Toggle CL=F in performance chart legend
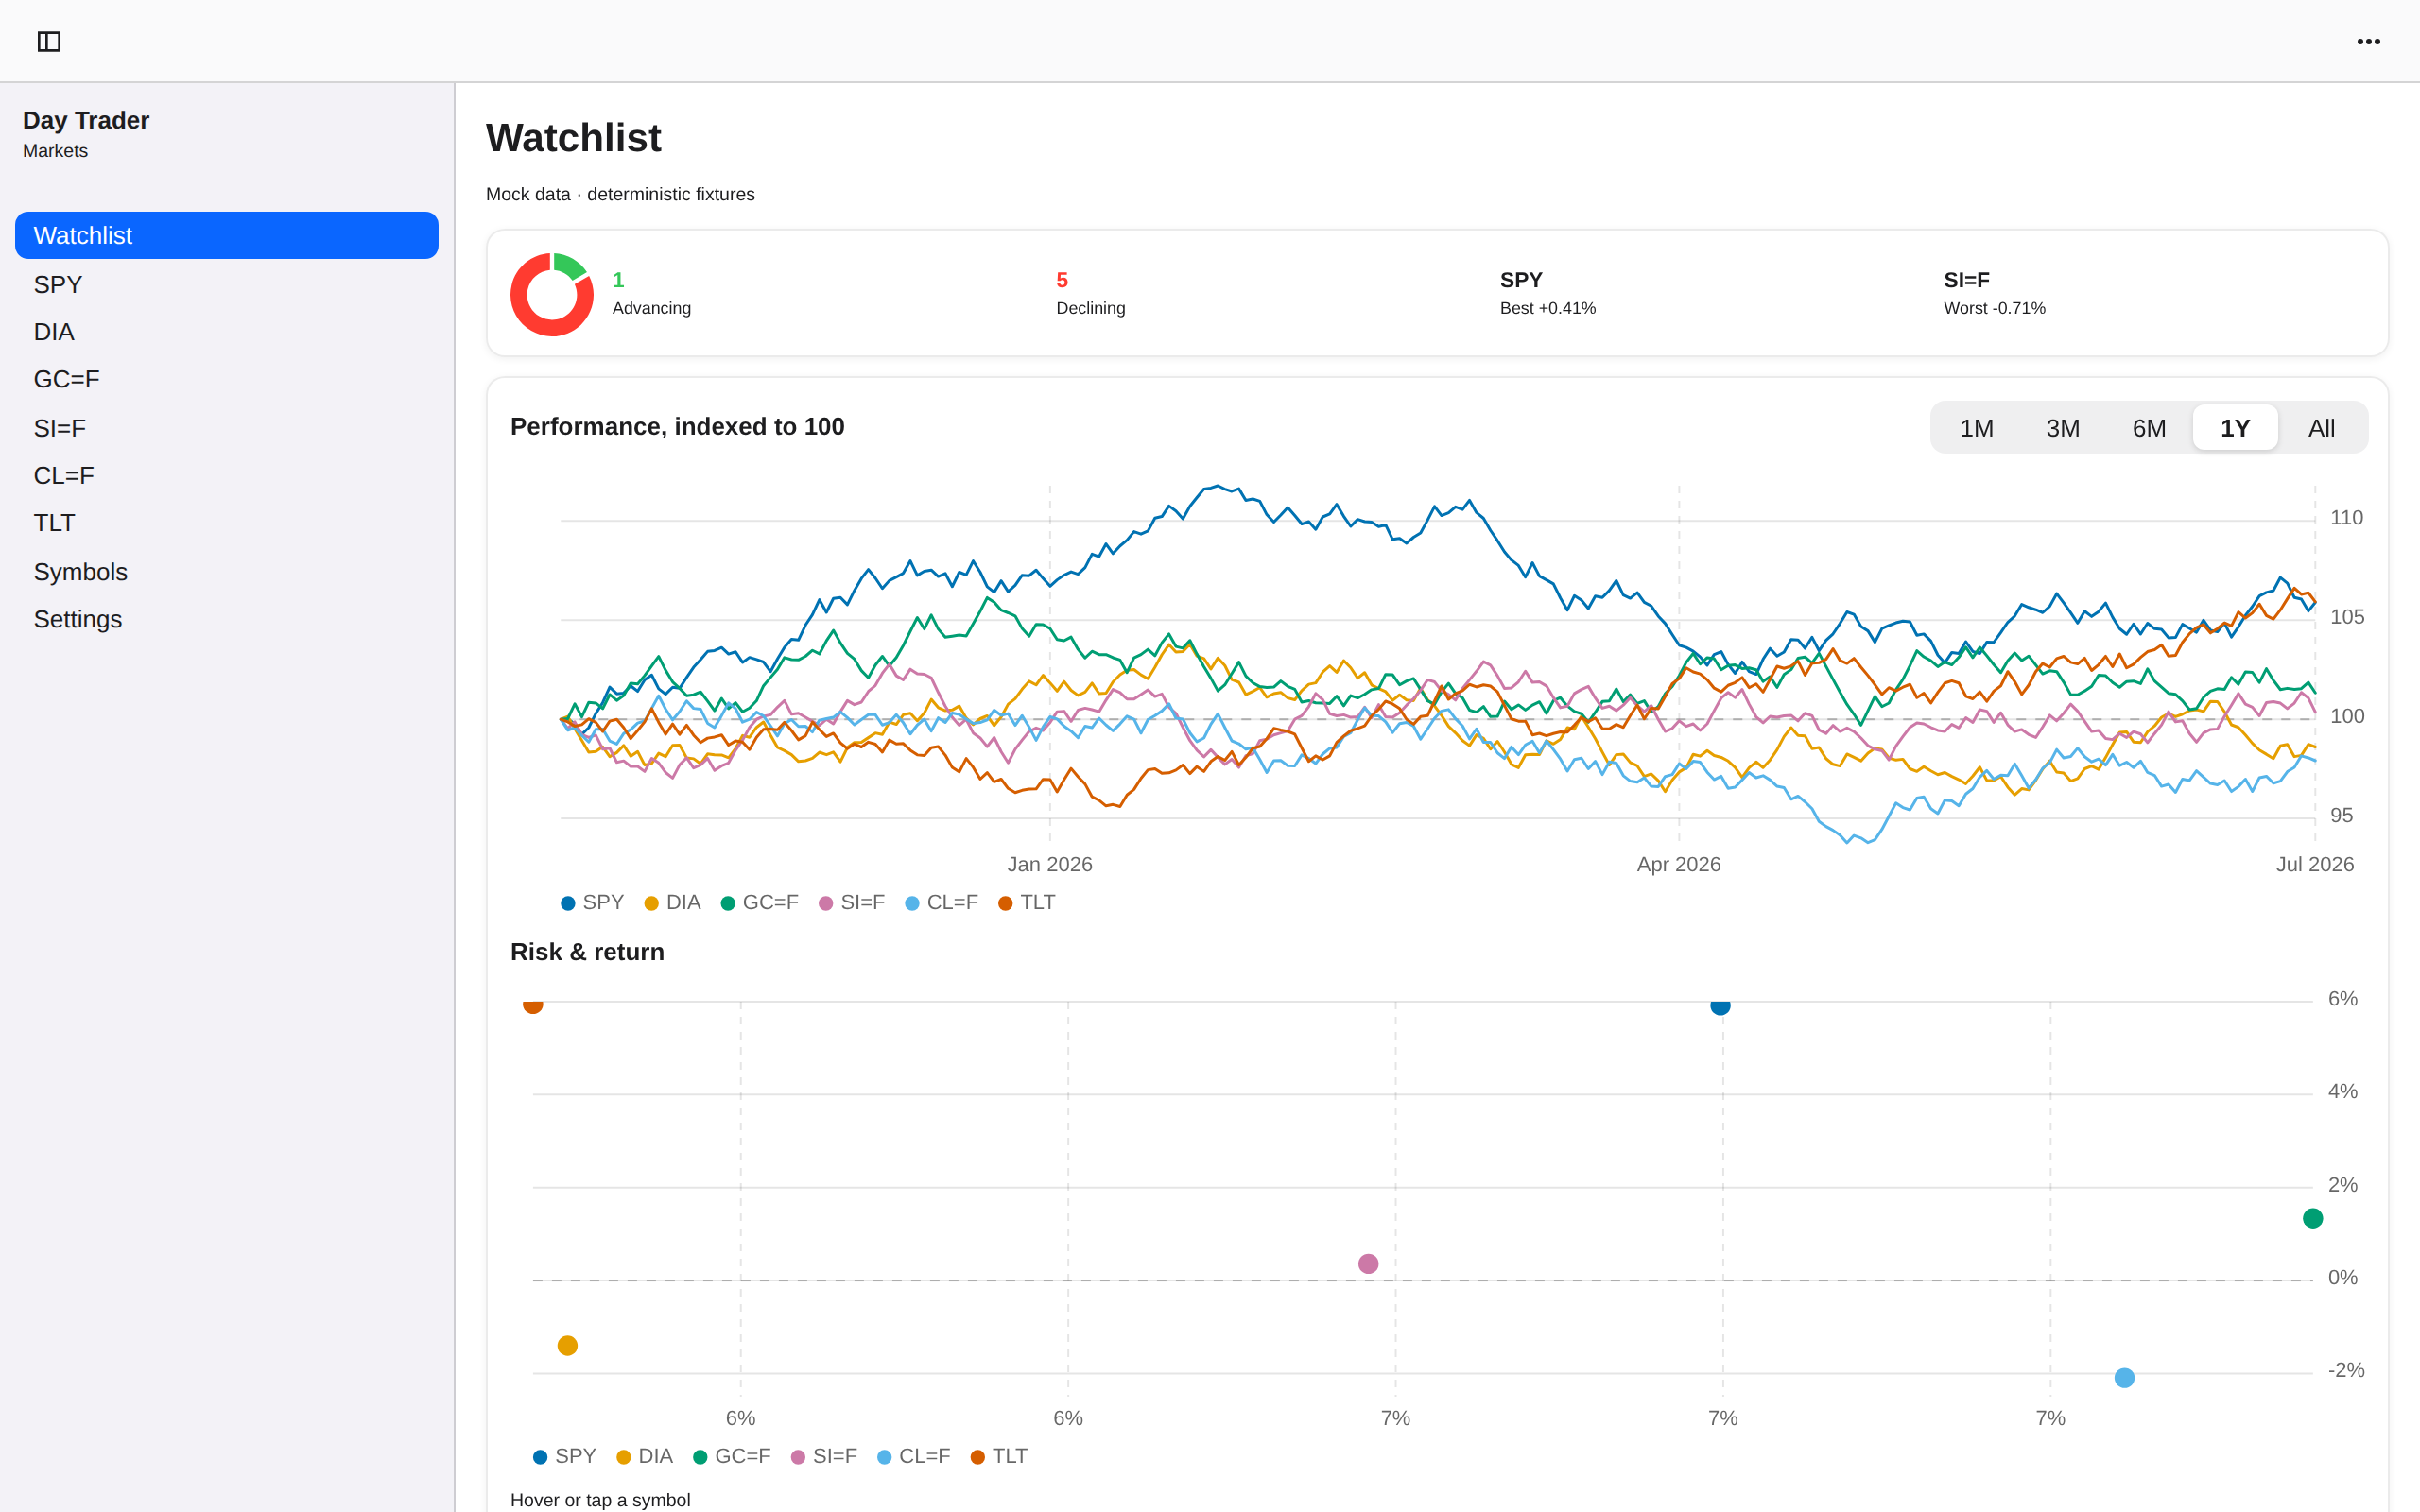 click(941, 903)
